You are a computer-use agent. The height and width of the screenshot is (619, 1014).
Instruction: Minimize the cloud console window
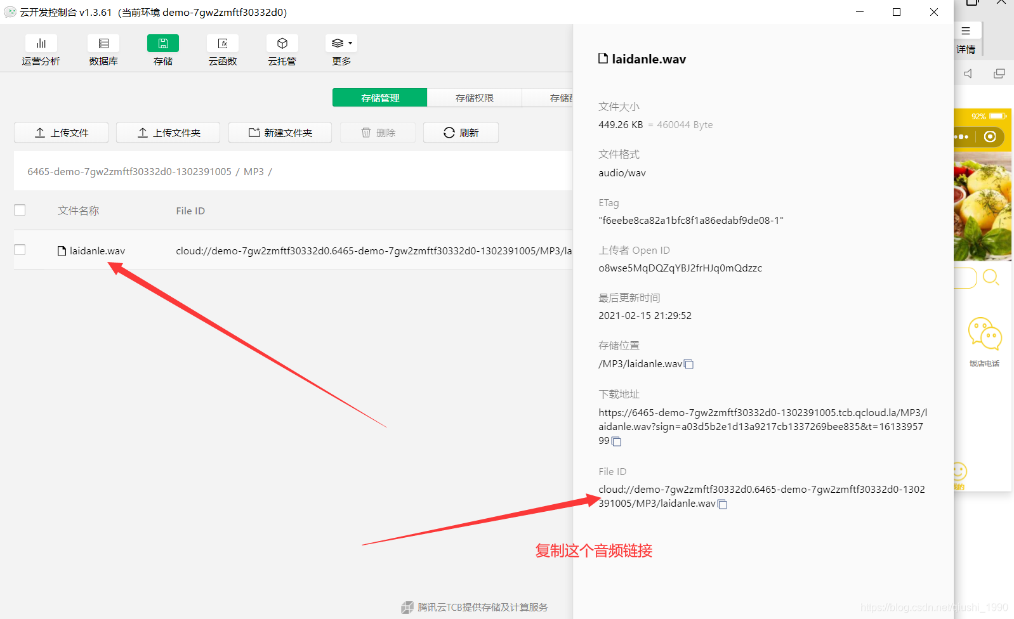click(x=860, y=12)
